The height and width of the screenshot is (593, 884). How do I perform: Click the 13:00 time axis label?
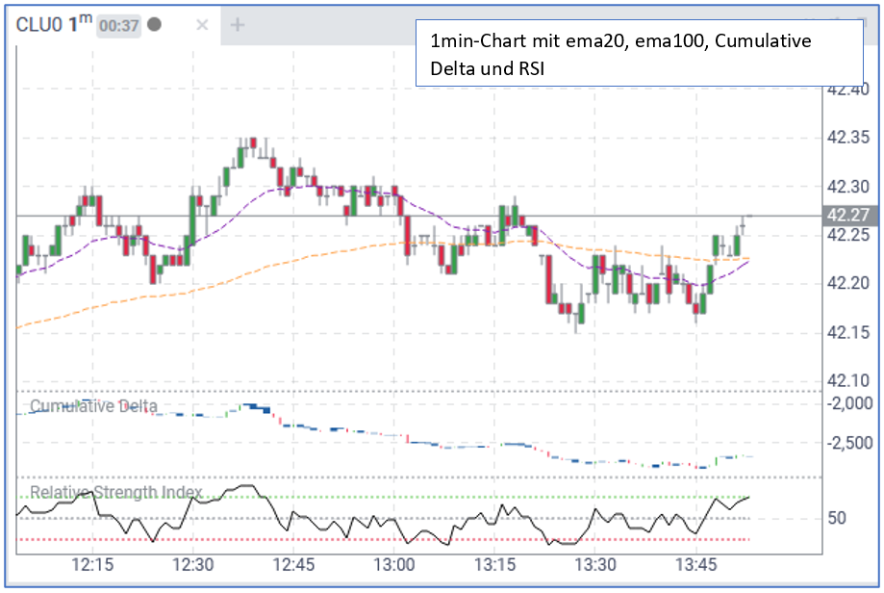(x=393, y=563)
